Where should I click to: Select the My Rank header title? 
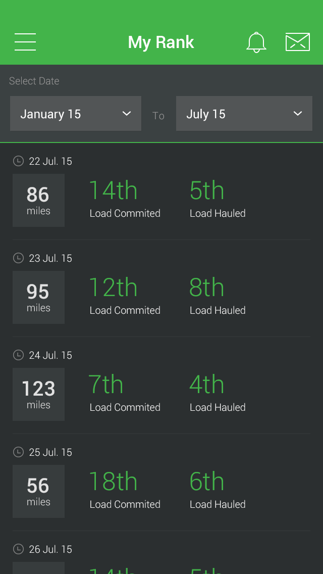click(161, 42)
